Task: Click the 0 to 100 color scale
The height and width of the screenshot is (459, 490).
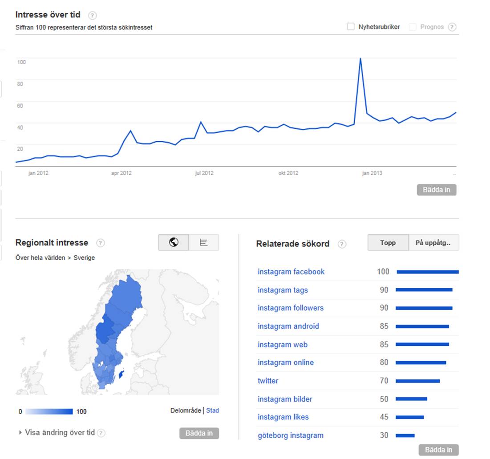Action: 49,411
